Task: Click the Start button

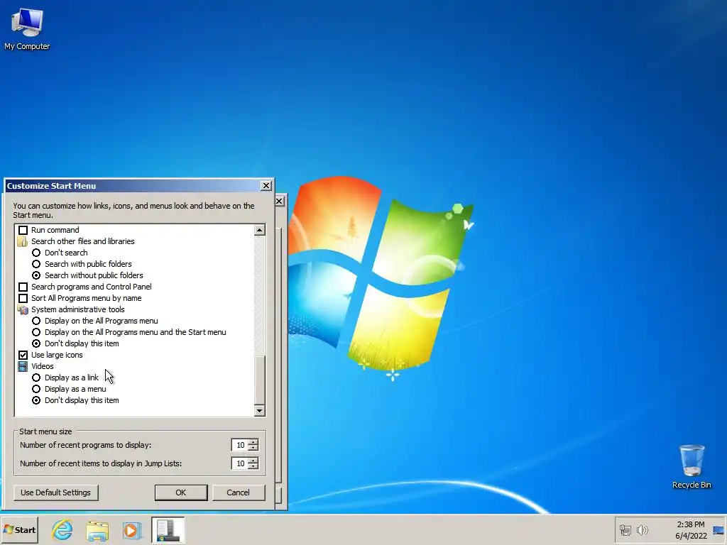Action: pyautogui.click(x=19, y=529)
